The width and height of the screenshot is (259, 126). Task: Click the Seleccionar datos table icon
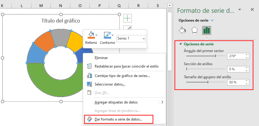[89, 84]
